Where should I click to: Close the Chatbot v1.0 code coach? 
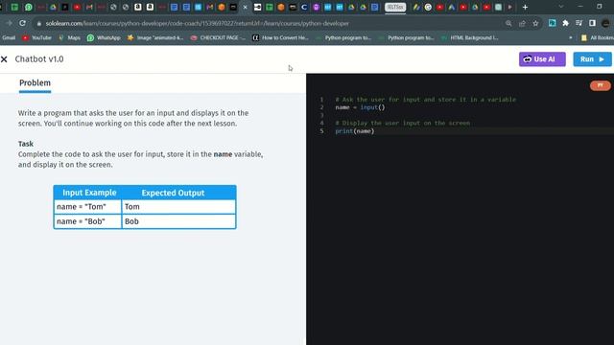(x=4, y=59)
